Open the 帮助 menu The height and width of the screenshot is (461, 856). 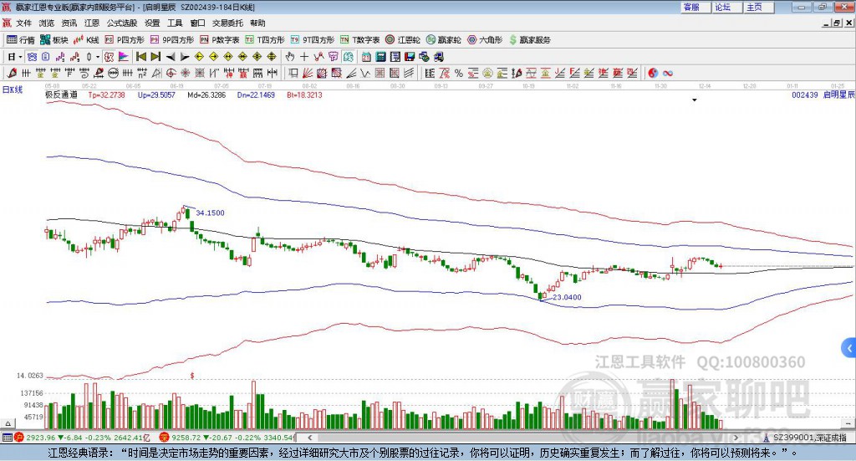click(x=257, y=23)
